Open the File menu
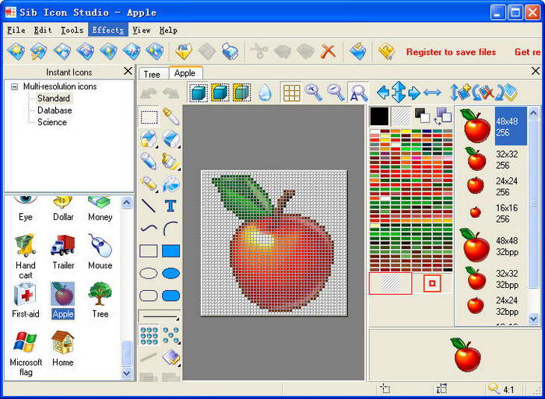 click(16, 30)
